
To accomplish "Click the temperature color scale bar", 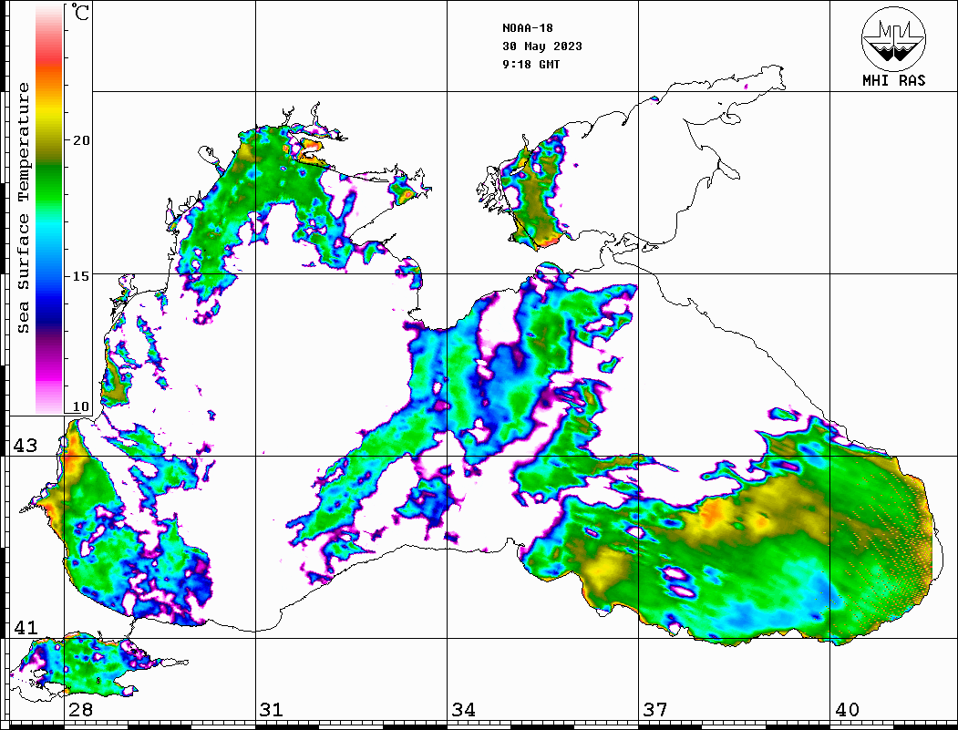I will [49, 209].
